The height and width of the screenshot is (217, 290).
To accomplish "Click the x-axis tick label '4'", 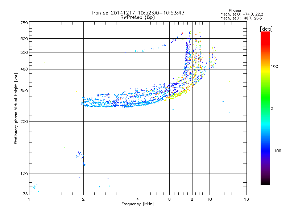I will coord(138,199).
